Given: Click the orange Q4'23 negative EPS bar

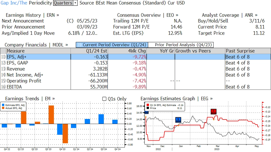Looking at the screenshot, I should coord(65,133).
